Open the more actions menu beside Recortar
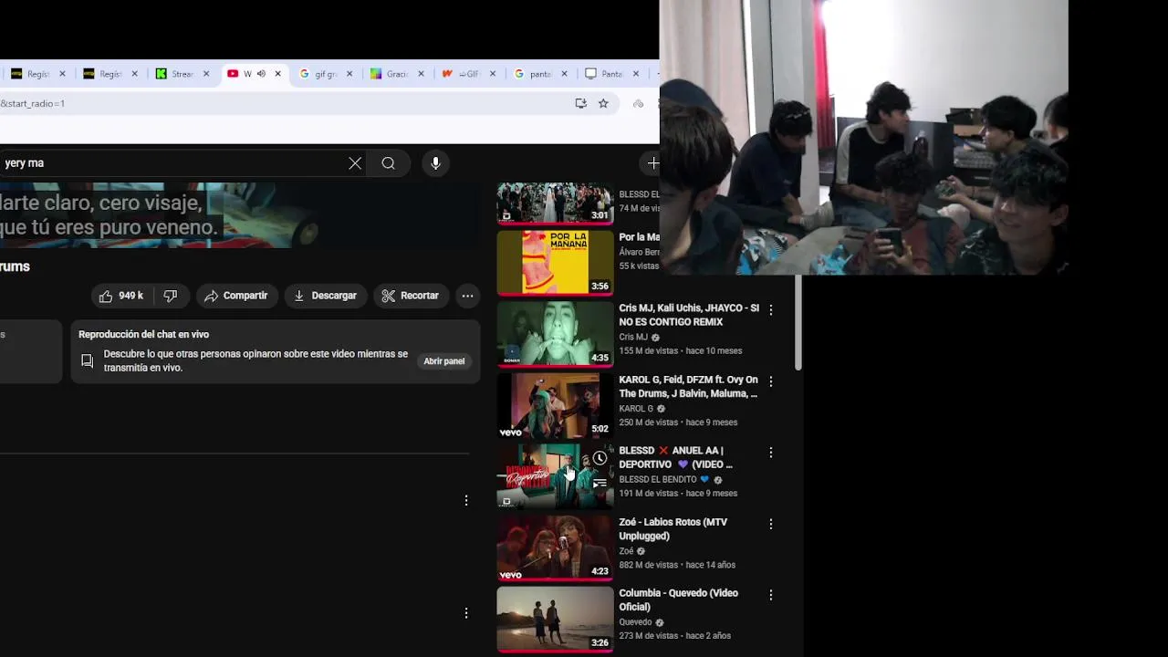This screenshot has width=1168, height=657. pos(467,296)
